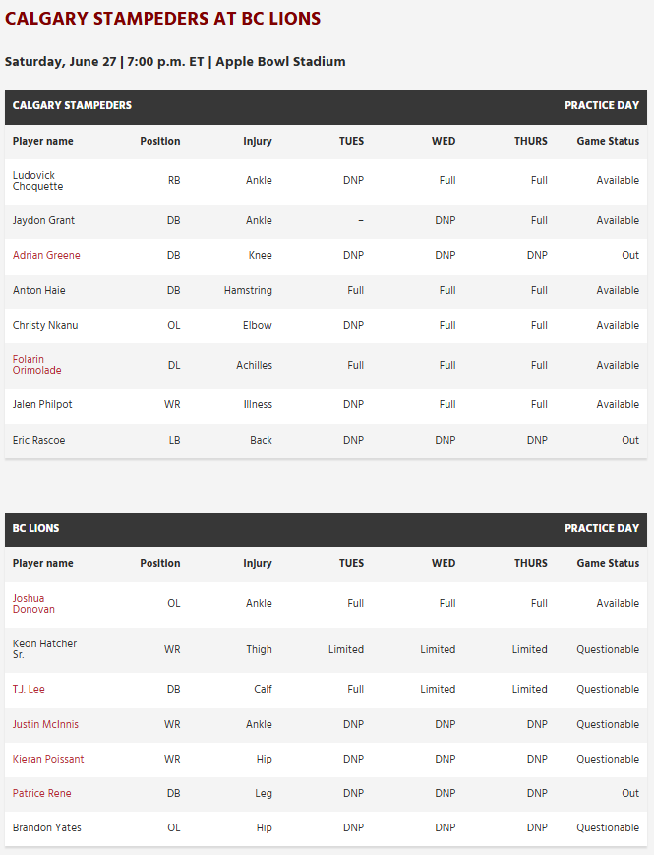Open Adrian Greene player link
Screen dimensions: 654x855
(x=46, y=255)
